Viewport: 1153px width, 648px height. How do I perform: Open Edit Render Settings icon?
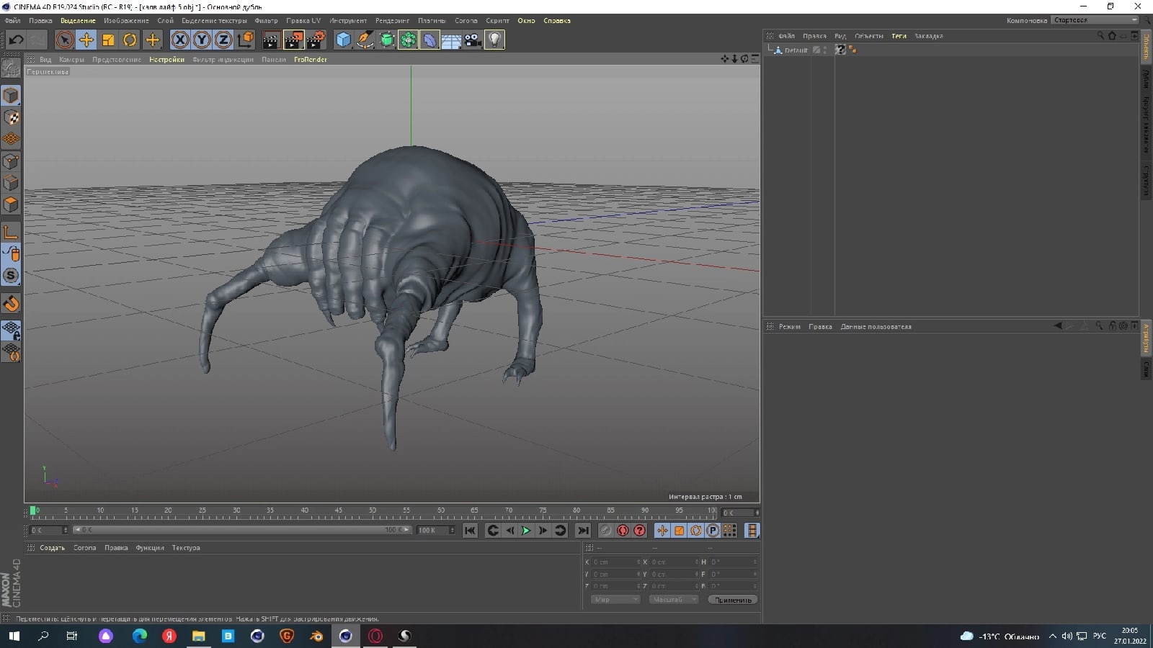pos(316,40)
